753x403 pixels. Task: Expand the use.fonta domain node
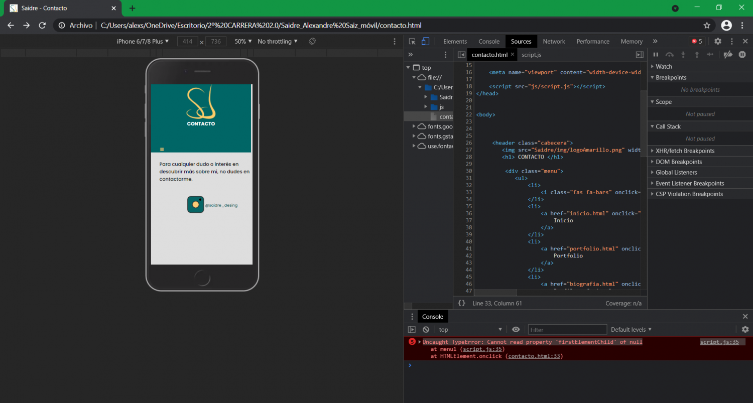point(414,146)
